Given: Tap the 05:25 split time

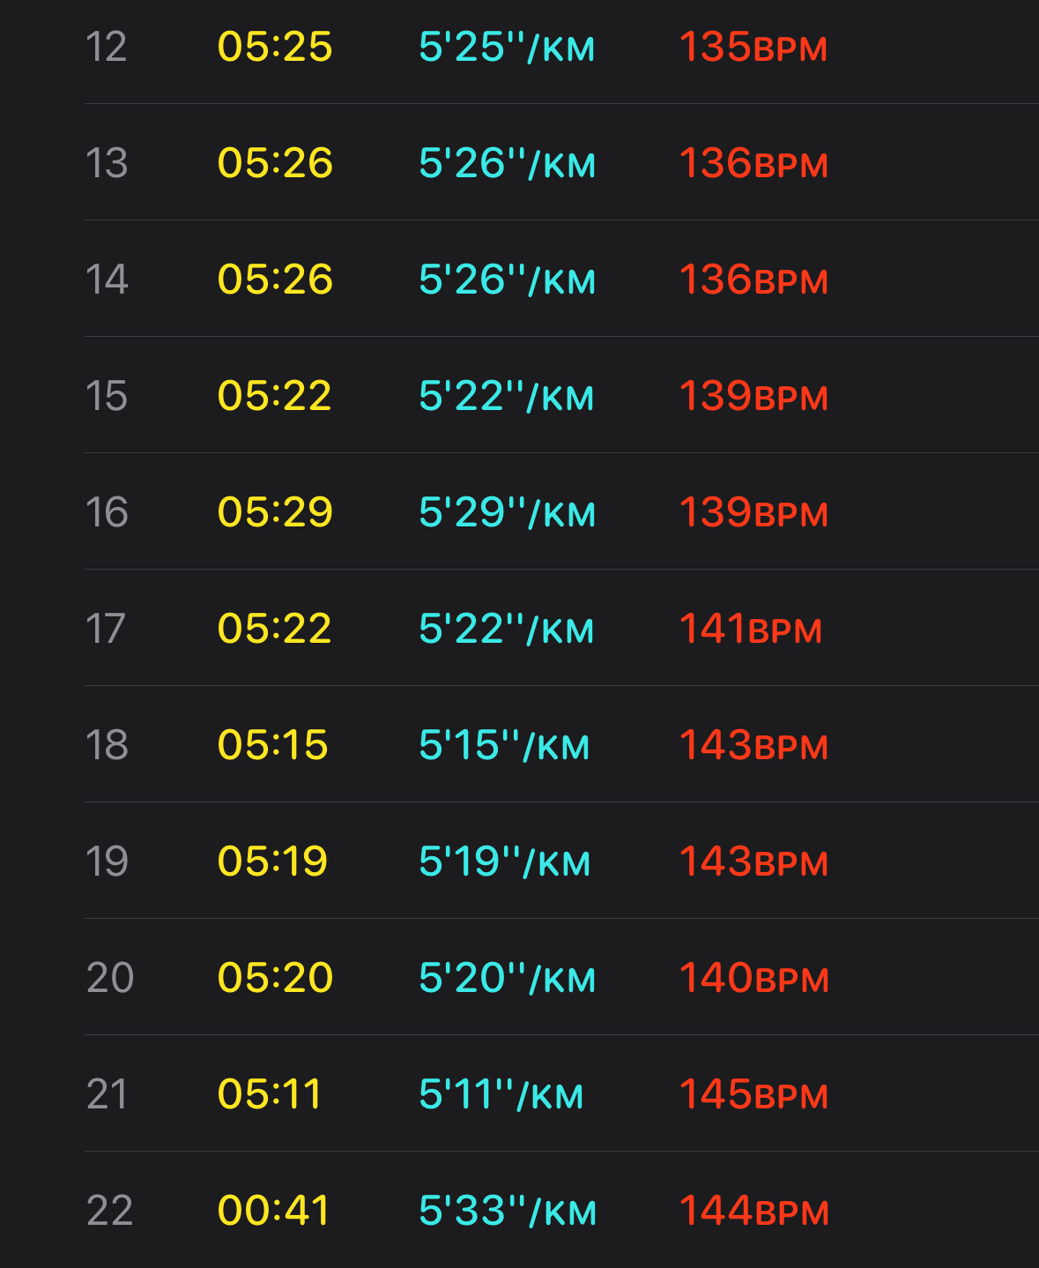Looking at the screenshot, I should click(x=275, y=47).
